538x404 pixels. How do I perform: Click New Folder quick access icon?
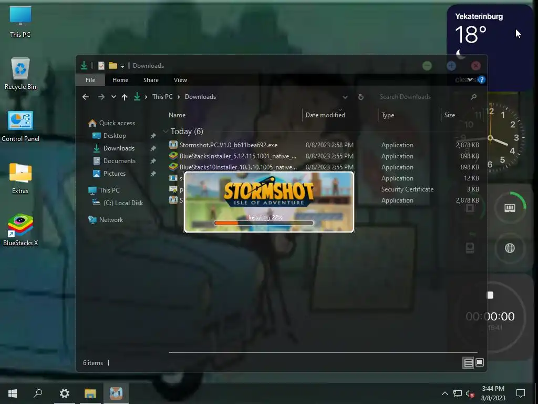pyautogui.click(x=113, y=66)
